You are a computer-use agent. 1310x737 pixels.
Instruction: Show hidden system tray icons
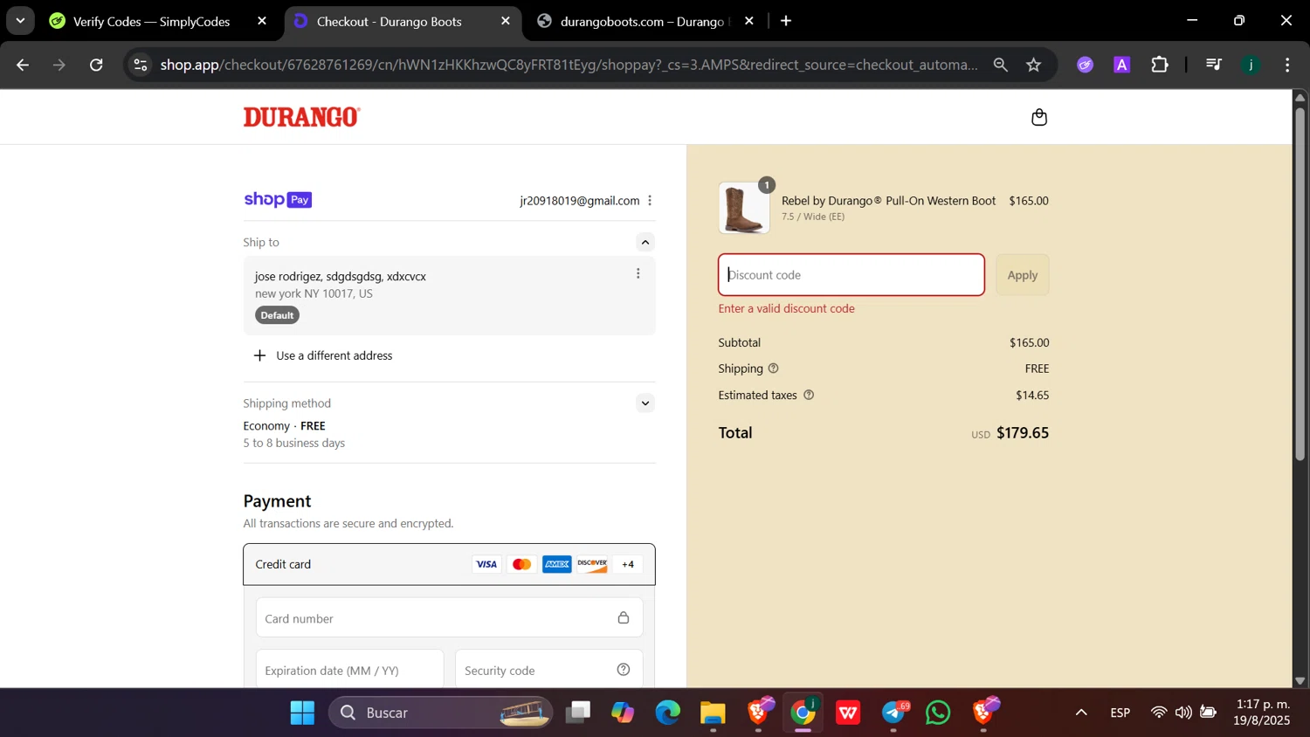[x=1081, y=713]
